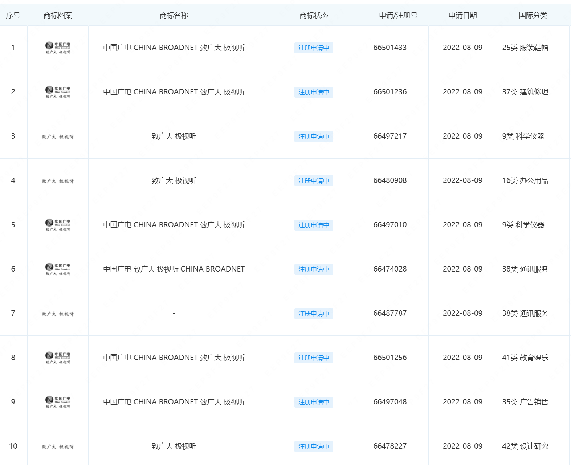Click 9类 科学仪器 in row 3

pos(523,136)
